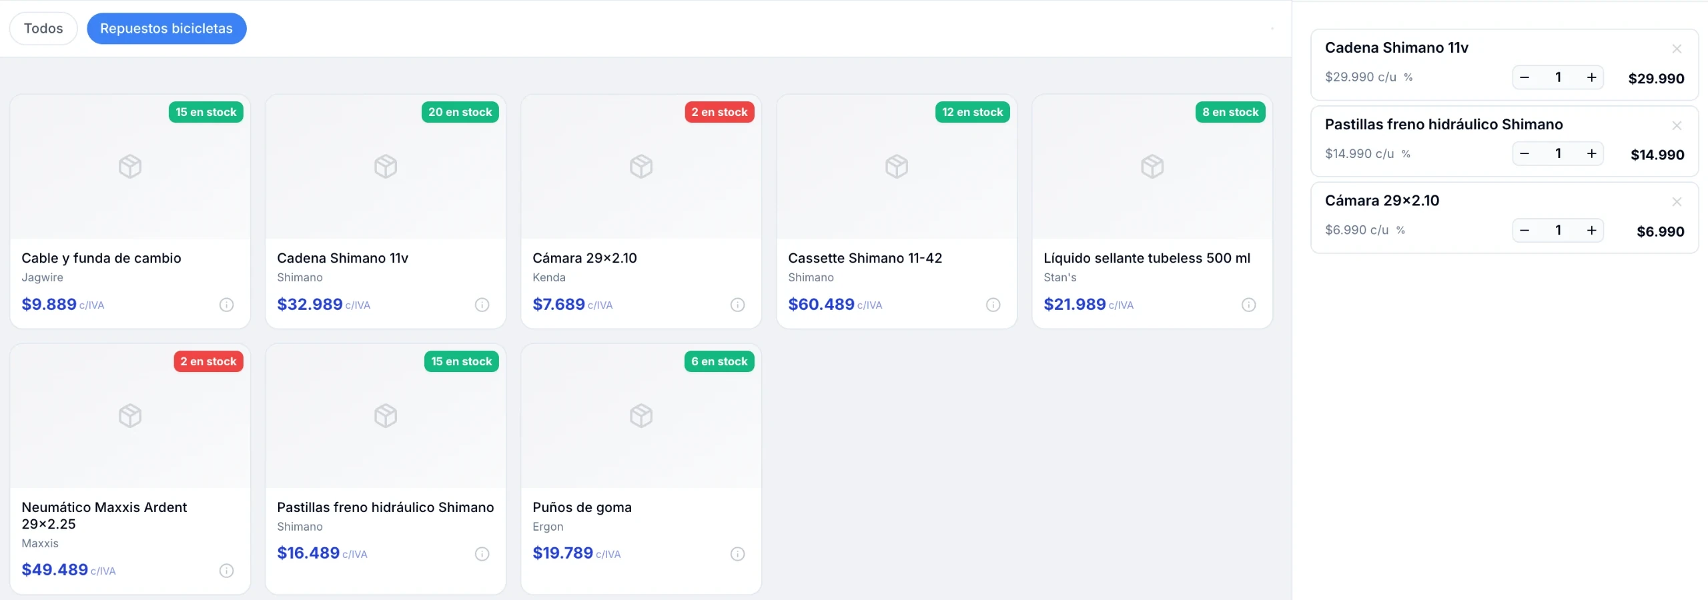Click the $49.489 price on Neumático card

tap(55, 570)
